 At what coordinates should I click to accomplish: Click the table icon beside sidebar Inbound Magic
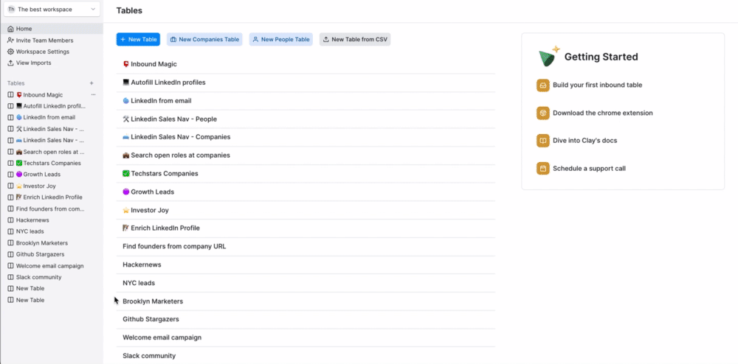11,95
